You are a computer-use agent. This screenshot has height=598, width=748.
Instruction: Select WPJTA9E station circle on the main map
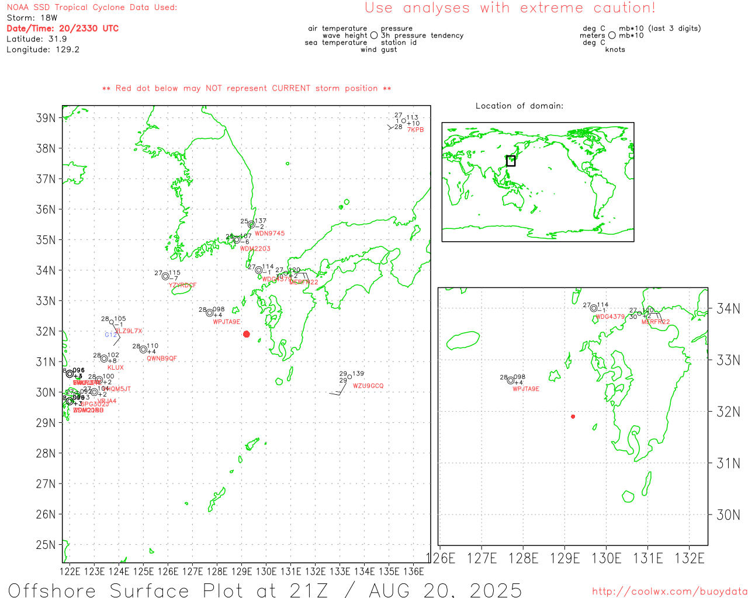tap(210, 313)
